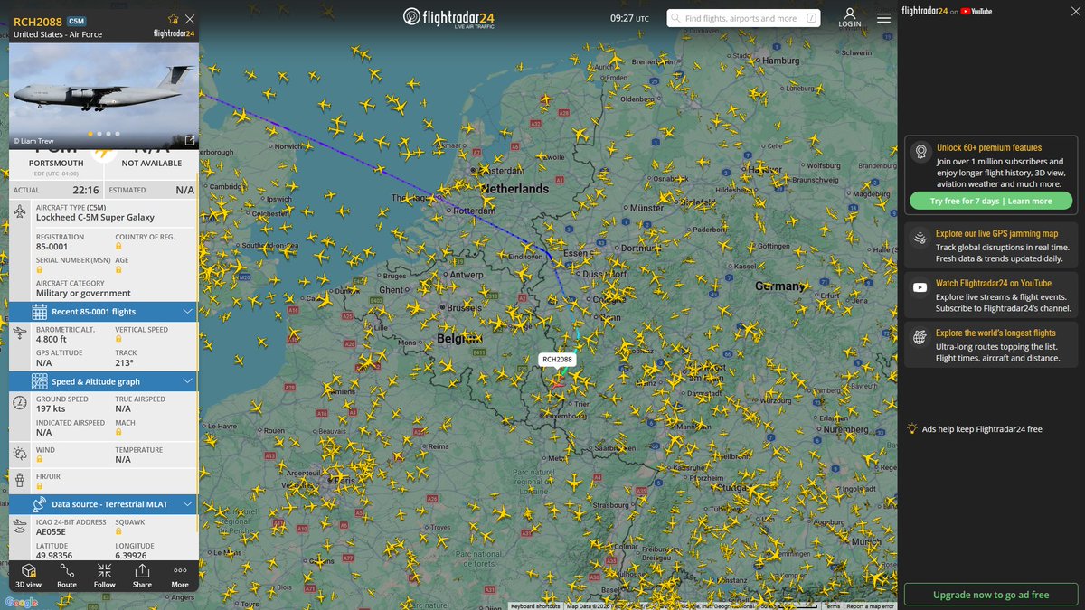Click Upgrade now to go ad free
Image resolution: width=1085 pixels, height=610 pixels.
point(991,595)
